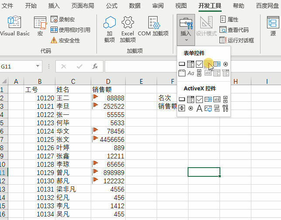The height and width of the screenshot is (220, 281).
Task: Click 运行对话框 run dialog
Action: (x=237, y=40)
